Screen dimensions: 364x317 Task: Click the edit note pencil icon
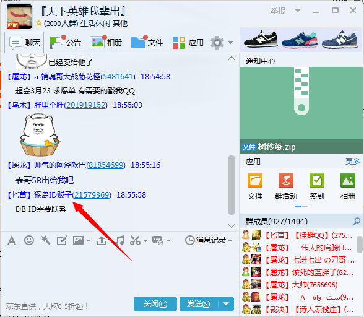[62, 240]
